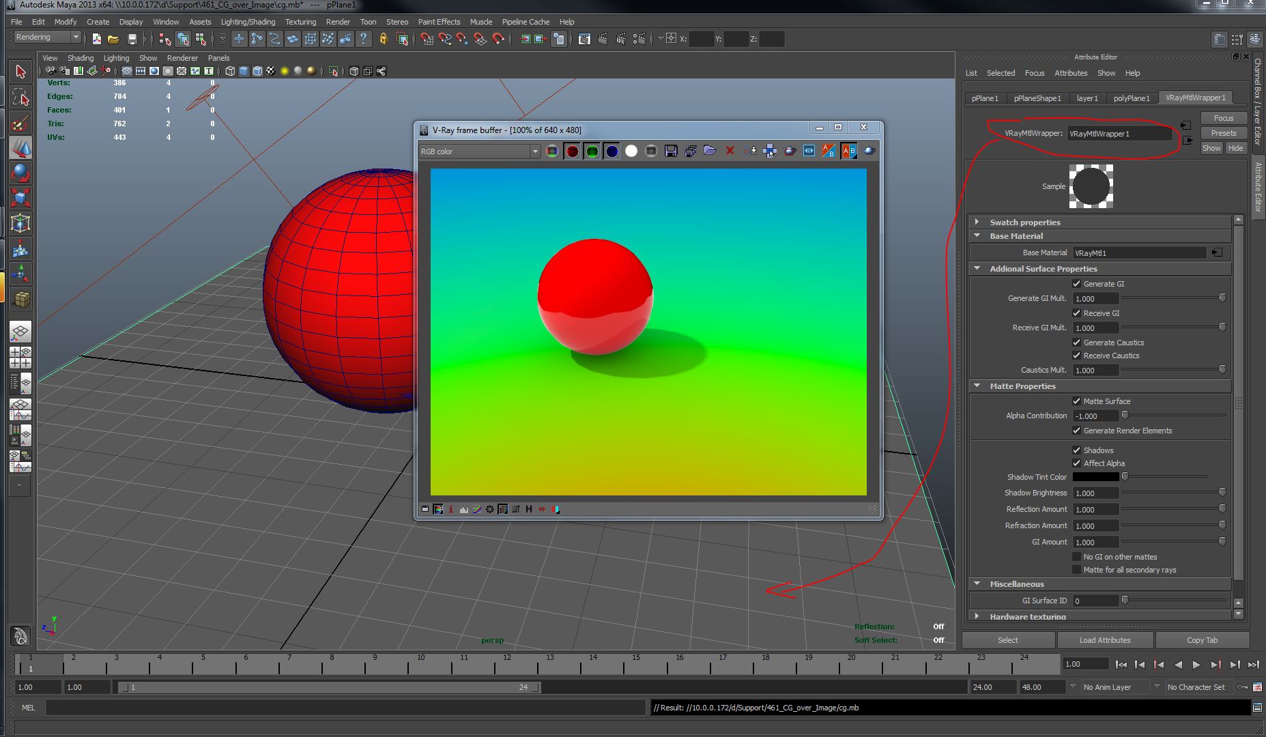Viewport: 1266px width, 737px height.
Task: Toggle the Generate Render Elements checkbox
Action: tap(1076, 431)
